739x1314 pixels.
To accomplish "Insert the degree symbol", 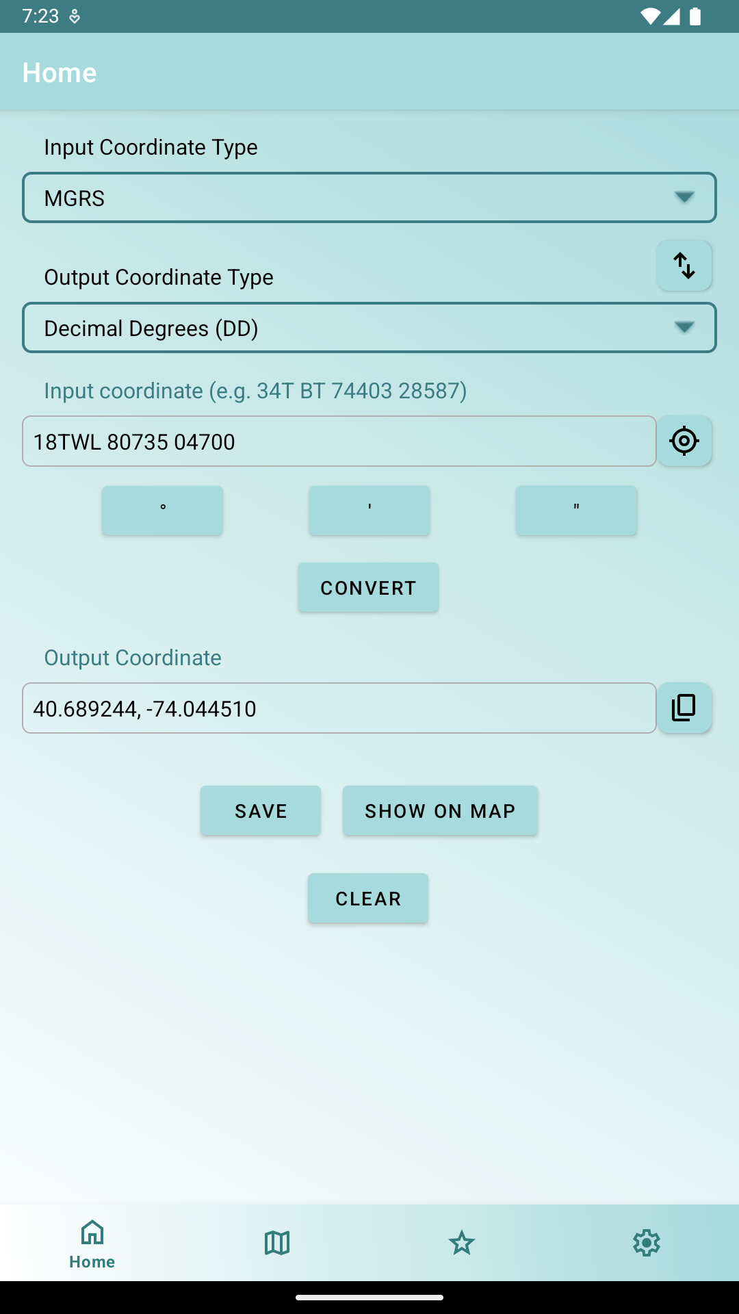I will (163, 511).
